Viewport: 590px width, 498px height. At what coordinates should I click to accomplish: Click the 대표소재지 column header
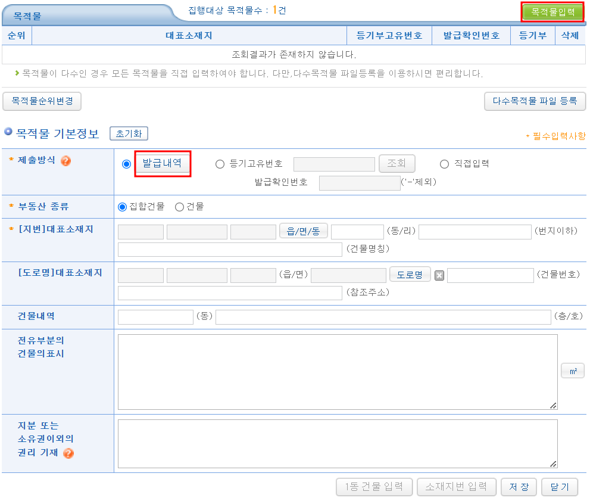pos(189,35)
